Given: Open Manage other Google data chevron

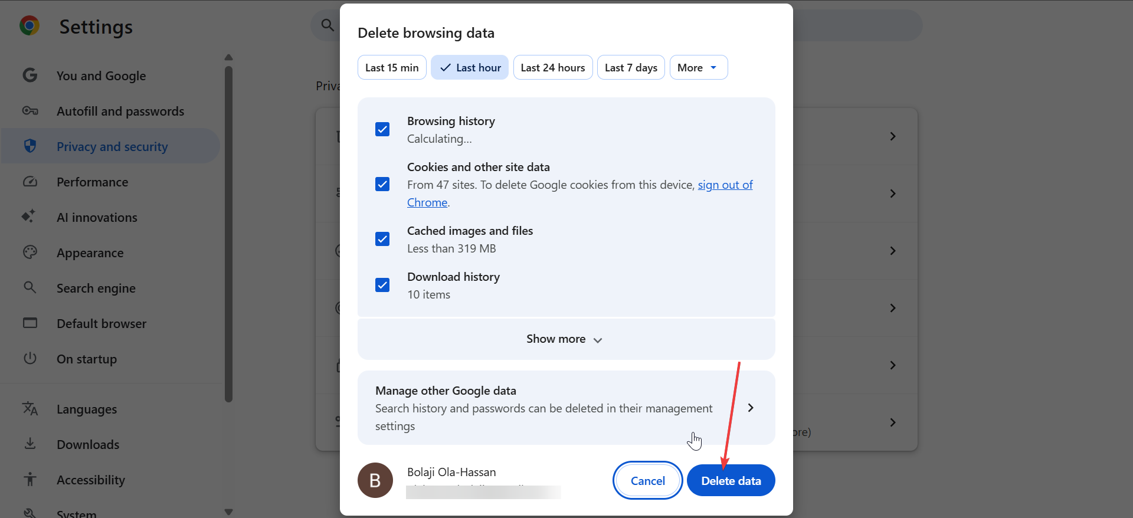Looking at the screenshot, I should coord(751,408).
